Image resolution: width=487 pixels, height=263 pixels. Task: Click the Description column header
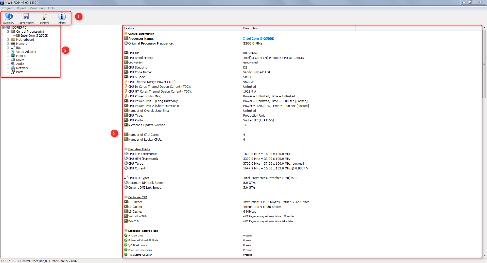coord(251,28)
